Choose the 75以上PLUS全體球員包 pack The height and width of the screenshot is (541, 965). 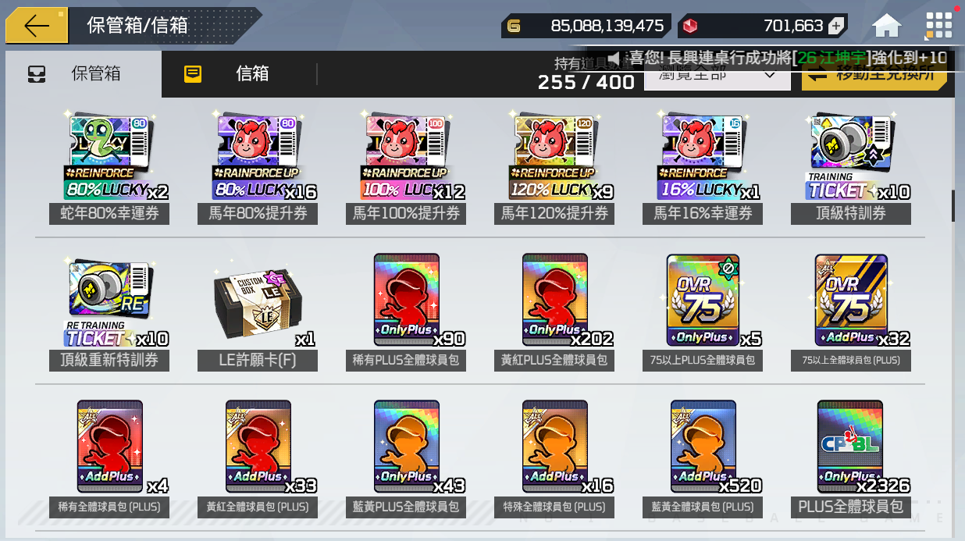[x=703, y=312]
